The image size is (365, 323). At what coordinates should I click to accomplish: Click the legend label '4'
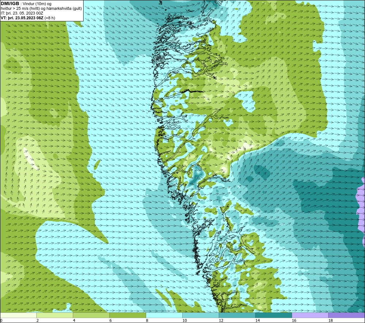click(74, 321)
